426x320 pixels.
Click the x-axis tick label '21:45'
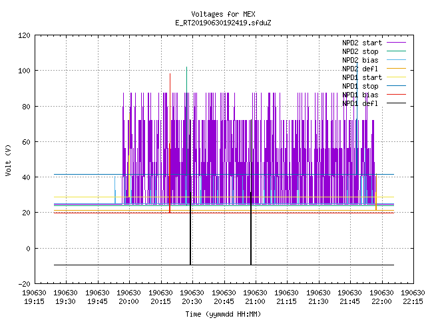(349, 301)
